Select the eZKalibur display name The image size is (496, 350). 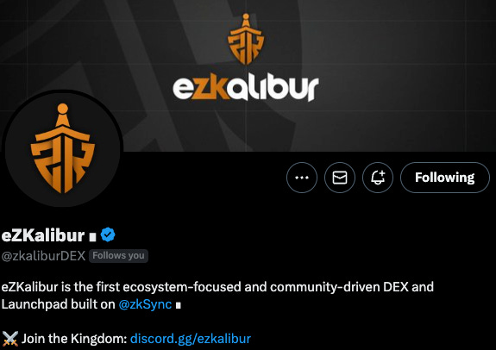(x=43, y=235)
